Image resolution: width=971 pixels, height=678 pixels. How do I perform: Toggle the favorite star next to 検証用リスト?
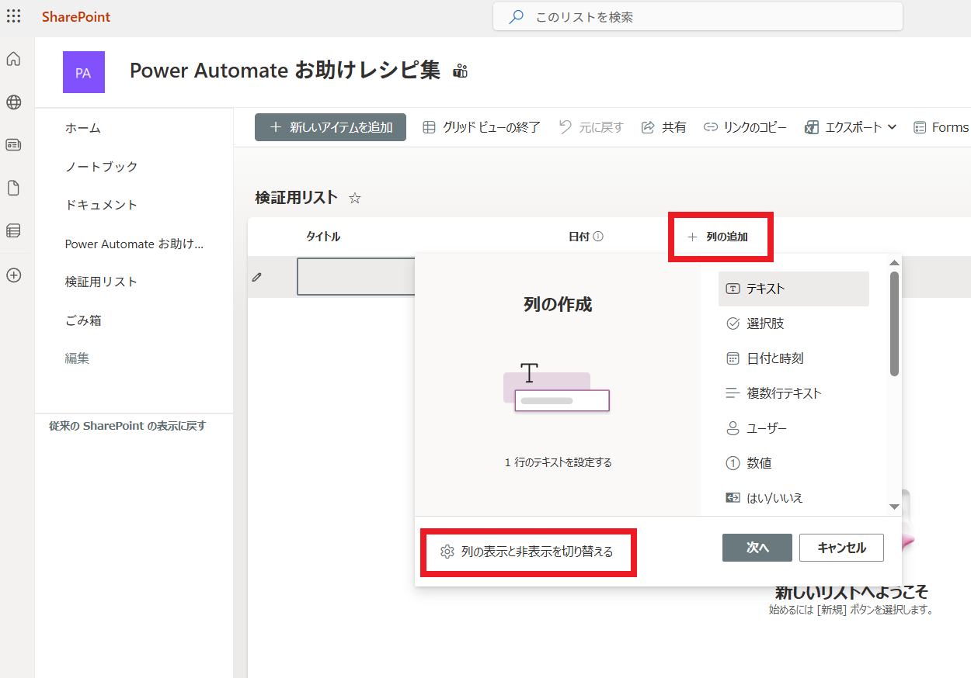tap(354, 199)
